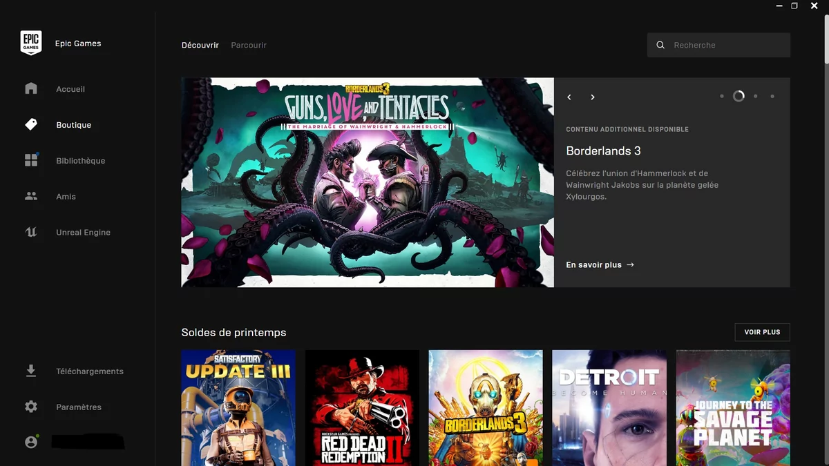Click the Téléchargements download arrow icon

coord(31,371)
